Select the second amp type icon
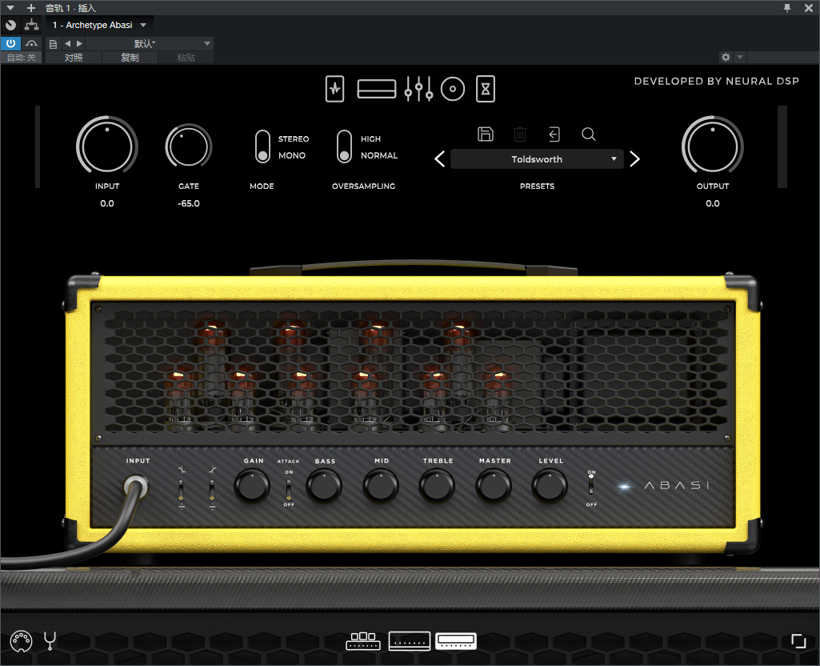 coord(410,641)
